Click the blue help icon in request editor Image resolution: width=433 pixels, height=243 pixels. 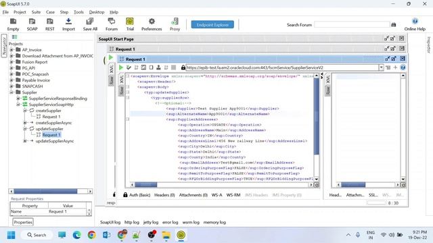pos(403,67)
